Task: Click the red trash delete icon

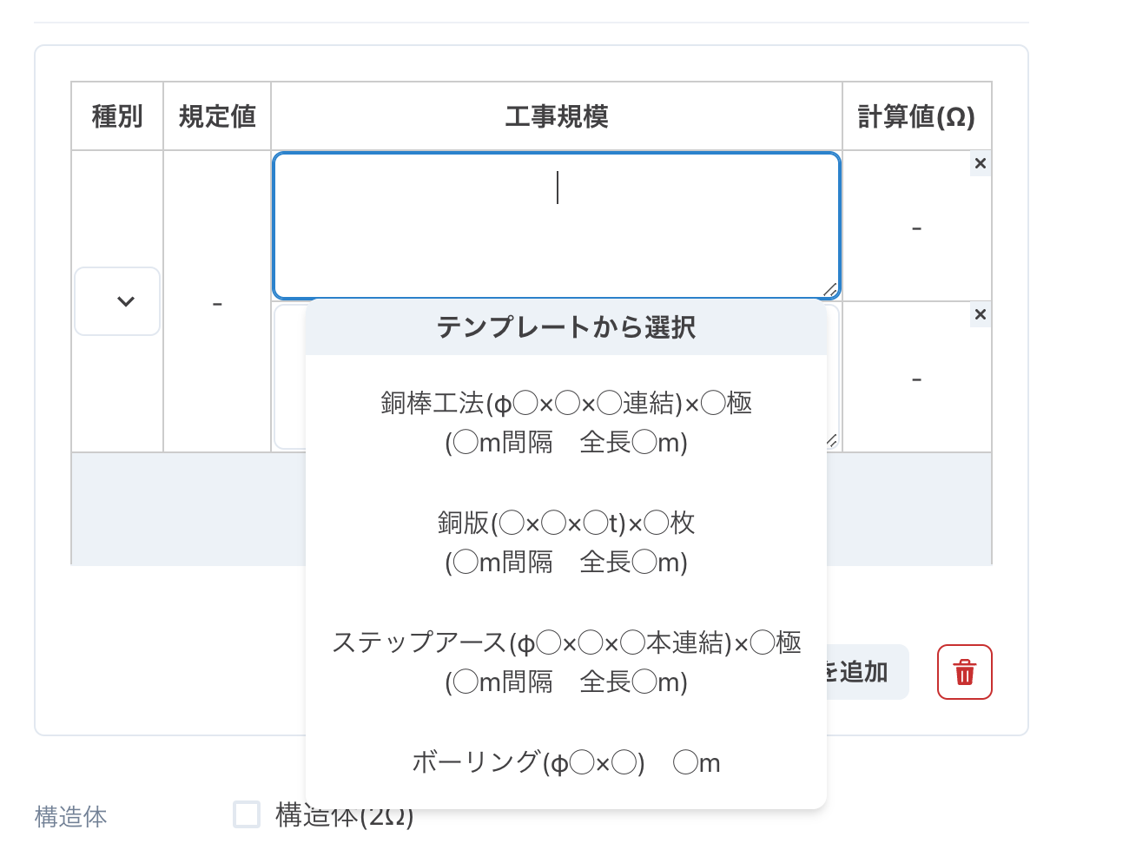Action: coord(964,671)
